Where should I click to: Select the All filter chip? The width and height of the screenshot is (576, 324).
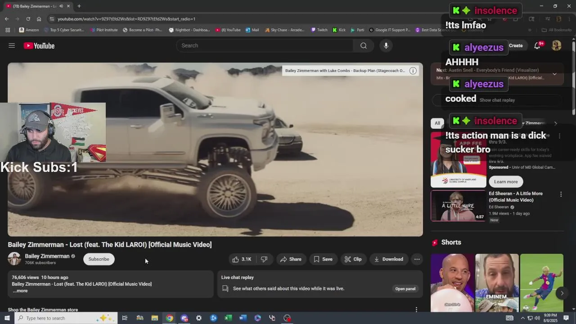[437, 123]
